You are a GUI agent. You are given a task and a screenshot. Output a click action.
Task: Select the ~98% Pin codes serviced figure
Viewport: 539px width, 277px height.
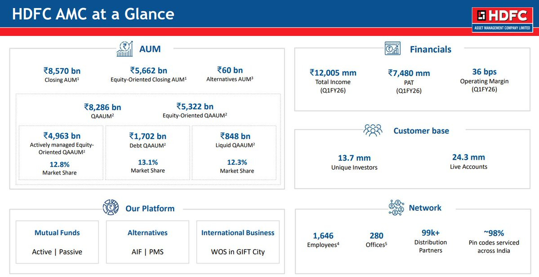(x=494, y=233)
